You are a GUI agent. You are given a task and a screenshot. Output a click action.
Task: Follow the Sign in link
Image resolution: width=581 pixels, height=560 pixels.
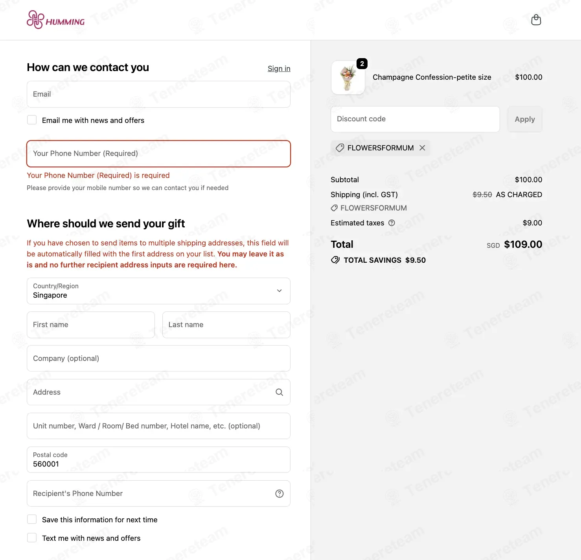click(x=279, y=68)
